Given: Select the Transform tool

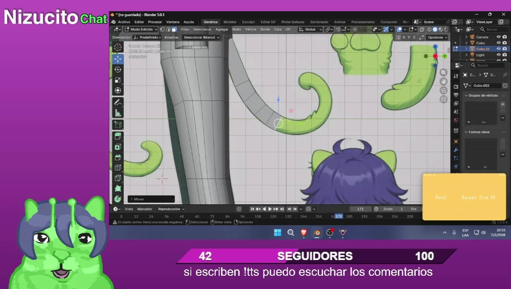Looking at the screenshot, I should coord(118,90).
